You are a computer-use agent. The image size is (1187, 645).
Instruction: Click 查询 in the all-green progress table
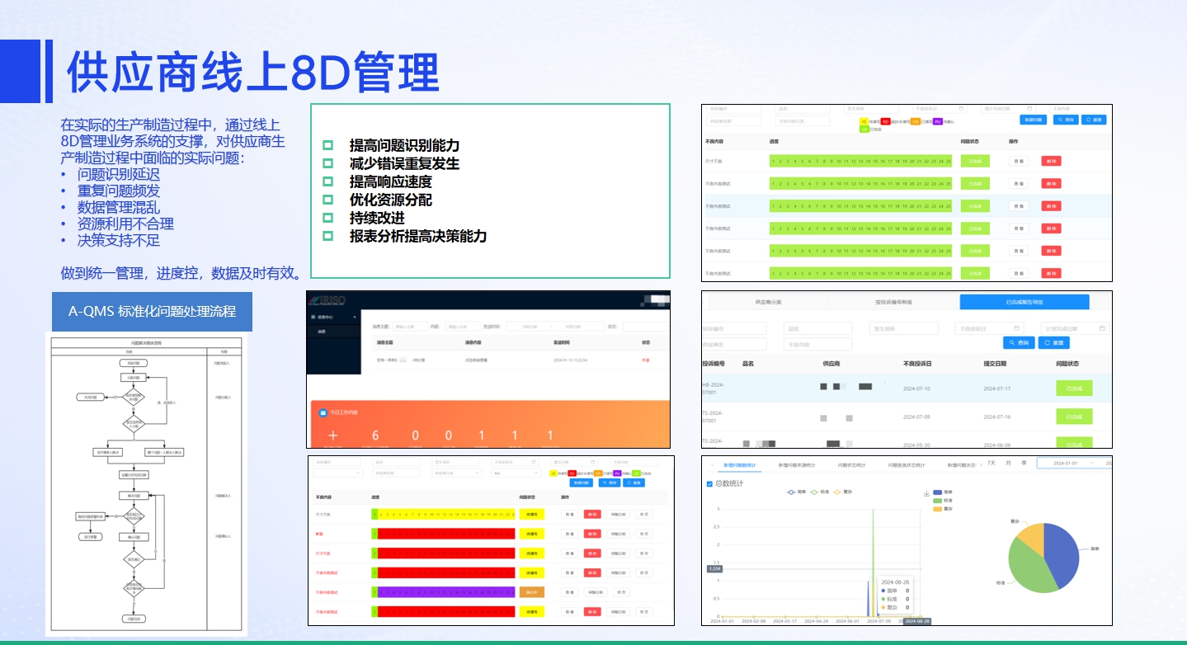click(1067, 120)
